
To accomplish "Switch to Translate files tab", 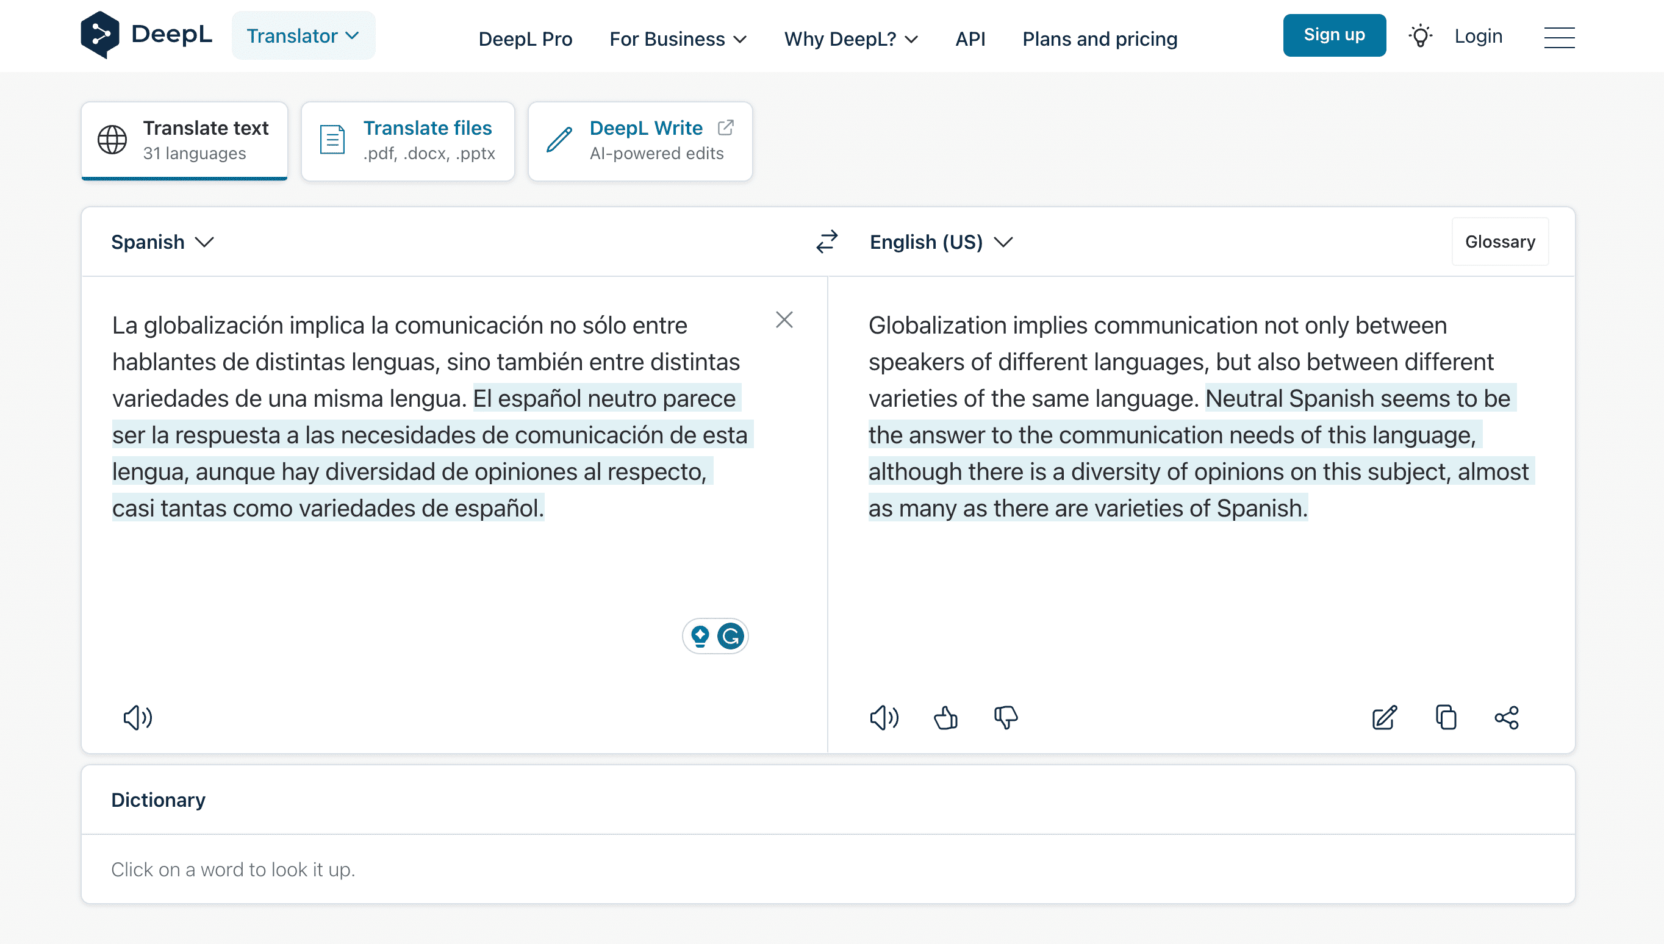I will click(408, 141).
